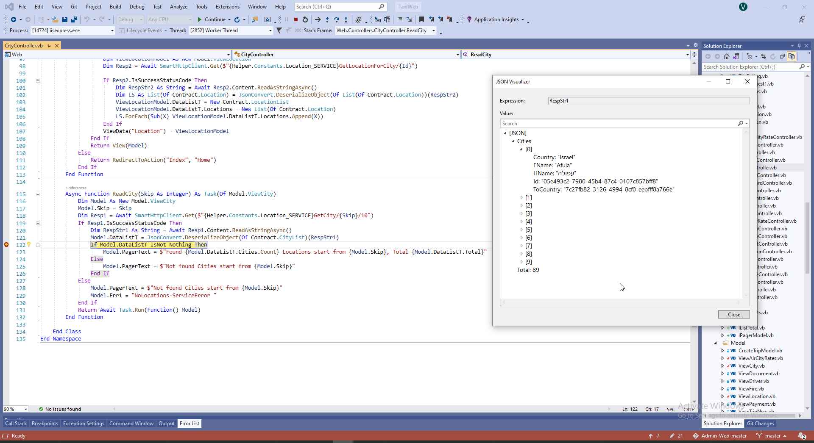
Task: Click the Admin-Web-master repository button
Action: coord(720,436)
